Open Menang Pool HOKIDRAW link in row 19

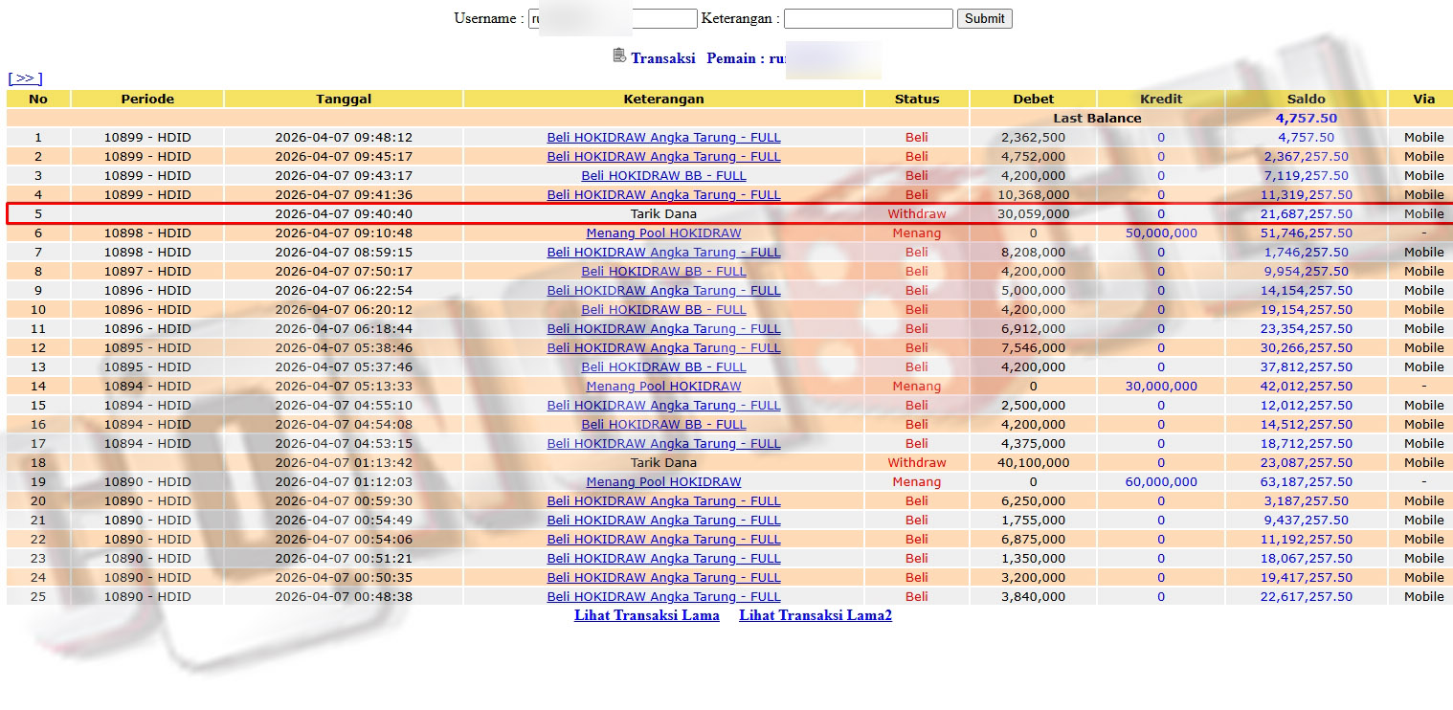point(663,481)
